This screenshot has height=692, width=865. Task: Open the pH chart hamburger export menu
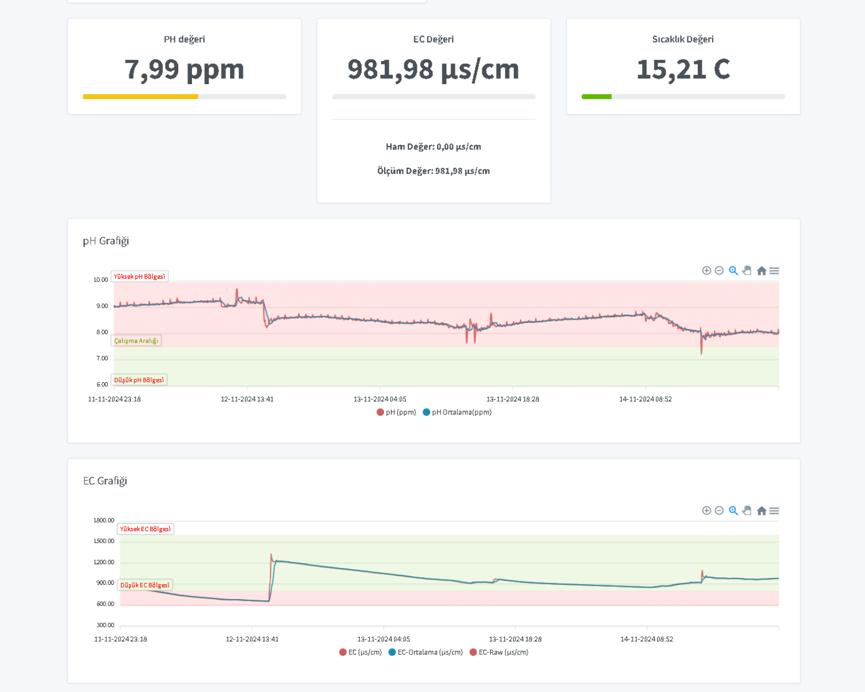[774, 270]
